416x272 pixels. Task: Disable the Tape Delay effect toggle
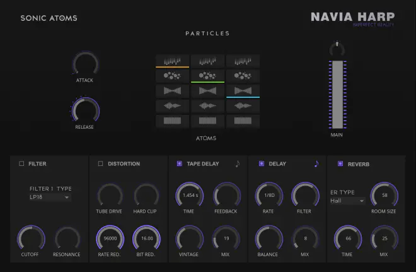(x=180, y=163)
